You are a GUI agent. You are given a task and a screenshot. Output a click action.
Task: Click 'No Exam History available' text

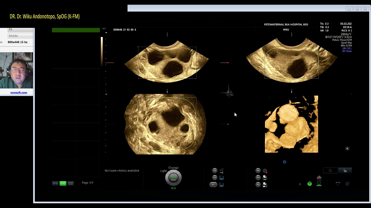point(122,171)
